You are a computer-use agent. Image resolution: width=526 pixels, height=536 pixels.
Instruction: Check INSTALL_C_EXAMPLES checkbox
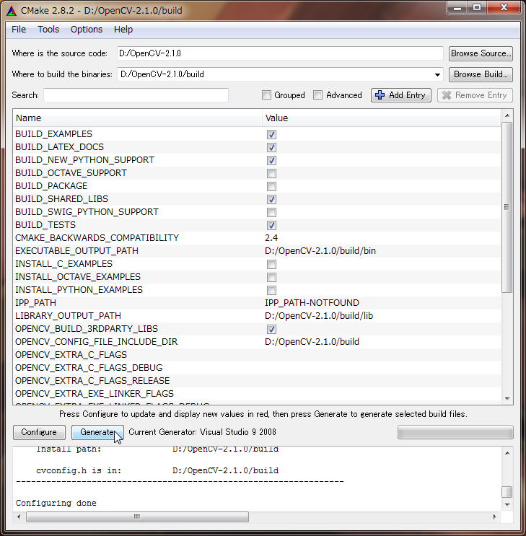(271, 264)
